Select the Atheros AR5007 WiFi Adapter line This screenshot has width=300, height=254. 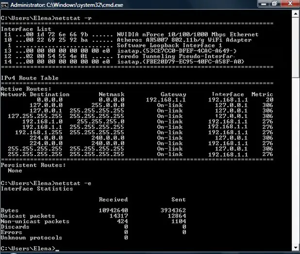point(128,40)
